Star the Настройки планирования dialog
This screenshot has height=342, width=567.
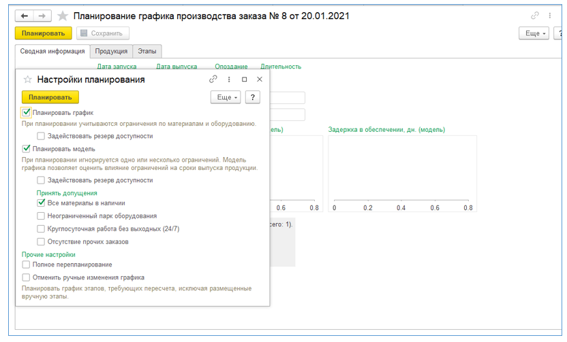(28, 80)
